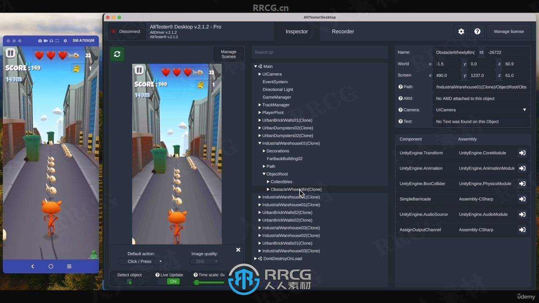Pause the game in phone mirror window
Viewport: 539px width, 303px height.
(x=11, y=53)
